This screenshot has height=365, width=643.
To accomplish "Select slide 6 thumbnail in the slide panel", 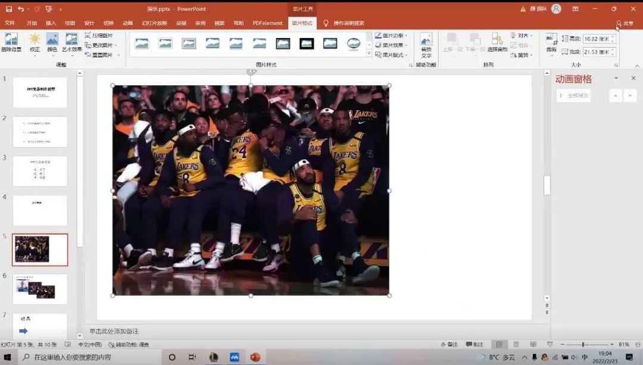I will click(40, 288).
